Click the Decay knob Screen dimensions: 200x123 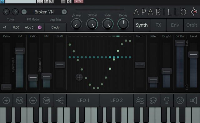[x=123, y=24]
